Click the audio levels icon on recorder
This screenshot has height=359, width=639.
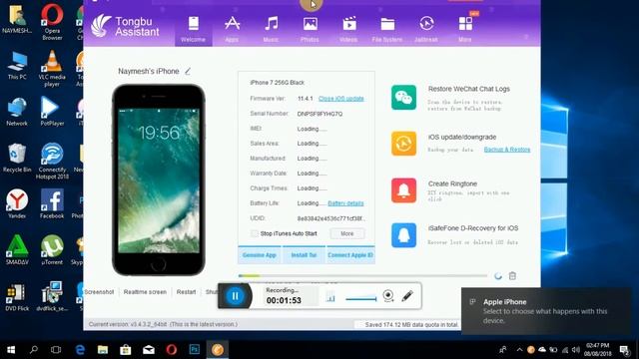pos(330,297)
